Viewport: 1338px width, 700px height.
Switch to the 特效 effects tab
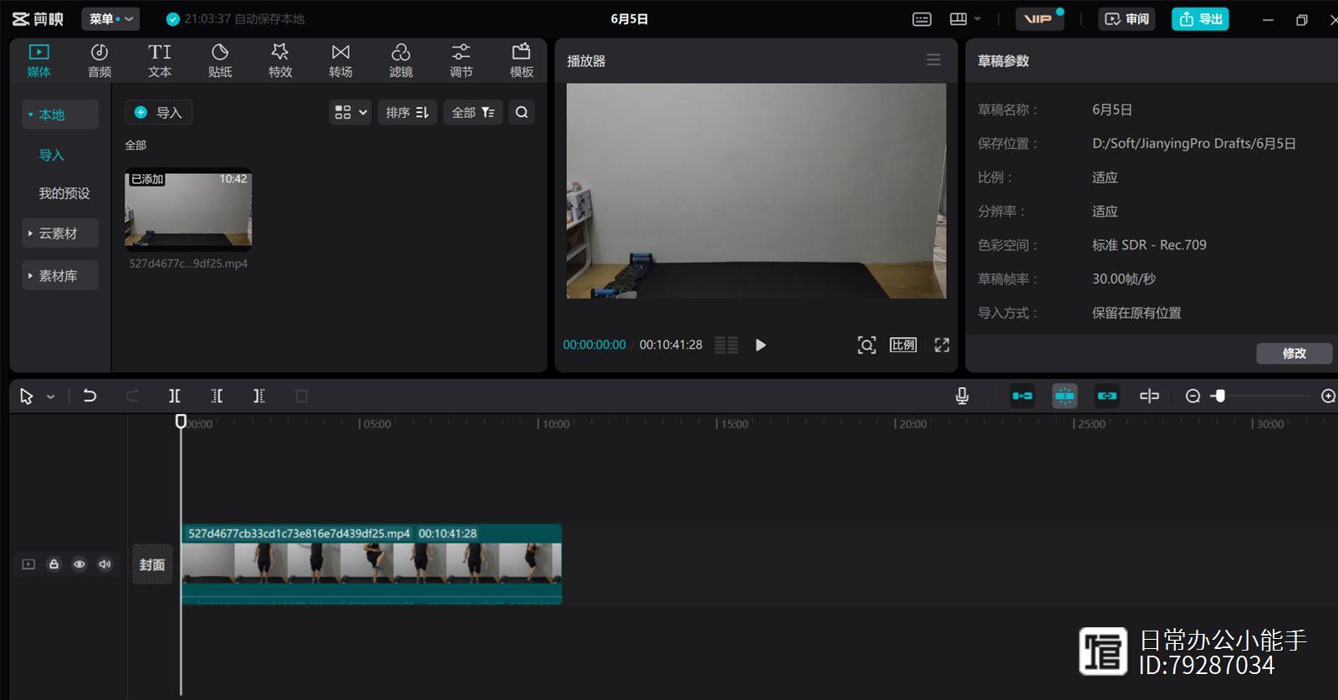pyautogui.click(x=280, y=60)
